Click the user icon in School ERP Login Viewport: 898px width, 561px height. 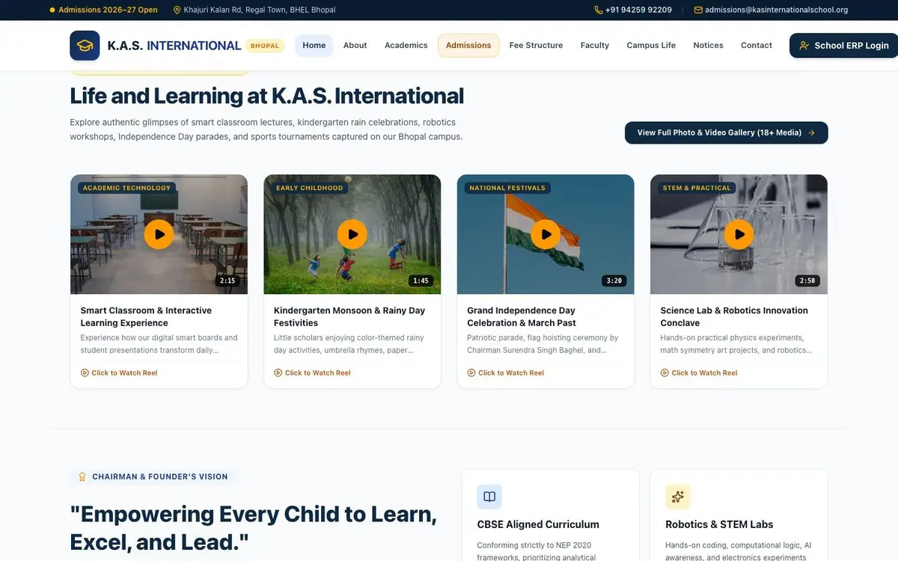pyautogui.click(x=804, y=46)
